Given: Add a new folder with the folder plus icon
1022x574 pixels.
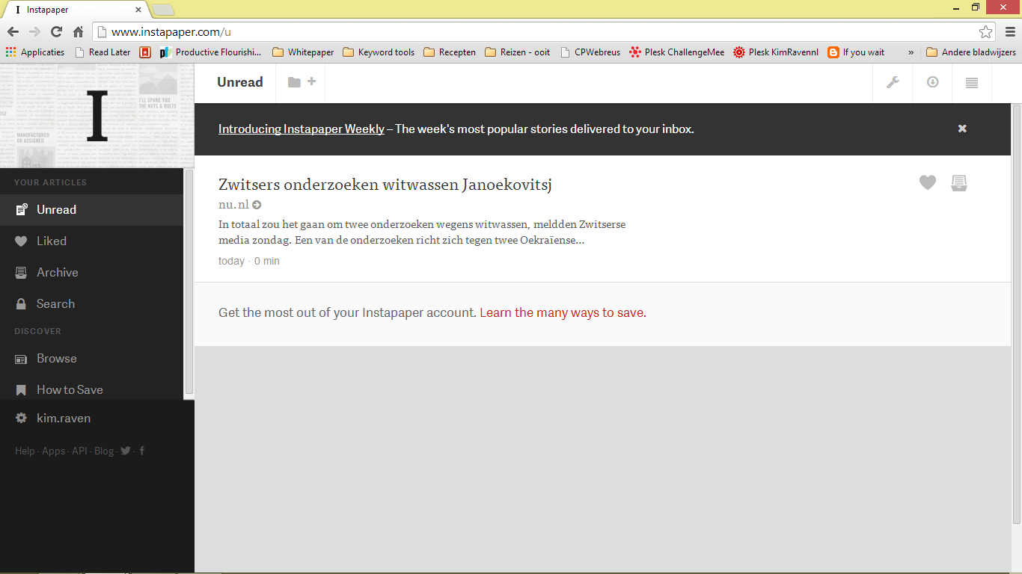Looking at the screenshot, I should click(302, 82).
